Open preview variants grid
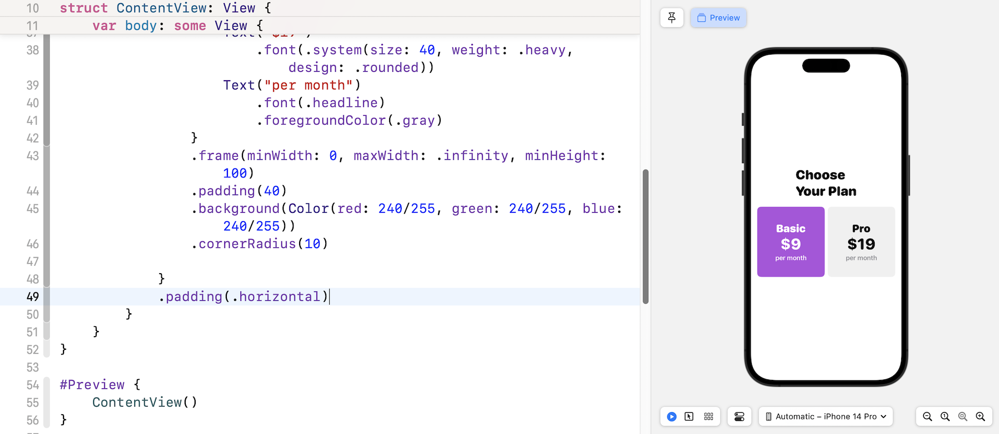This screenshot has width=999, height=434. click(x=709, y=416)
